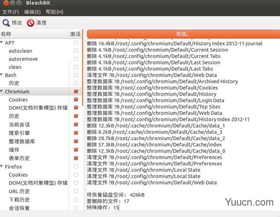
Task: Uncheck the 整理数据库 checkbox
Action: click(x=76, y=141)
